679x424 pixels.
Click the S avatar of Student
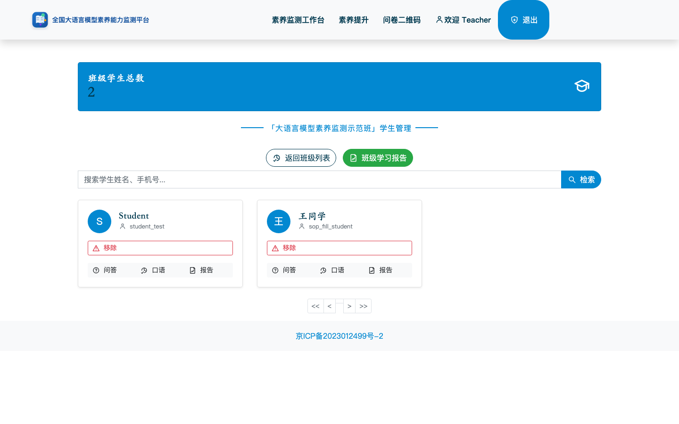point(99,221)
